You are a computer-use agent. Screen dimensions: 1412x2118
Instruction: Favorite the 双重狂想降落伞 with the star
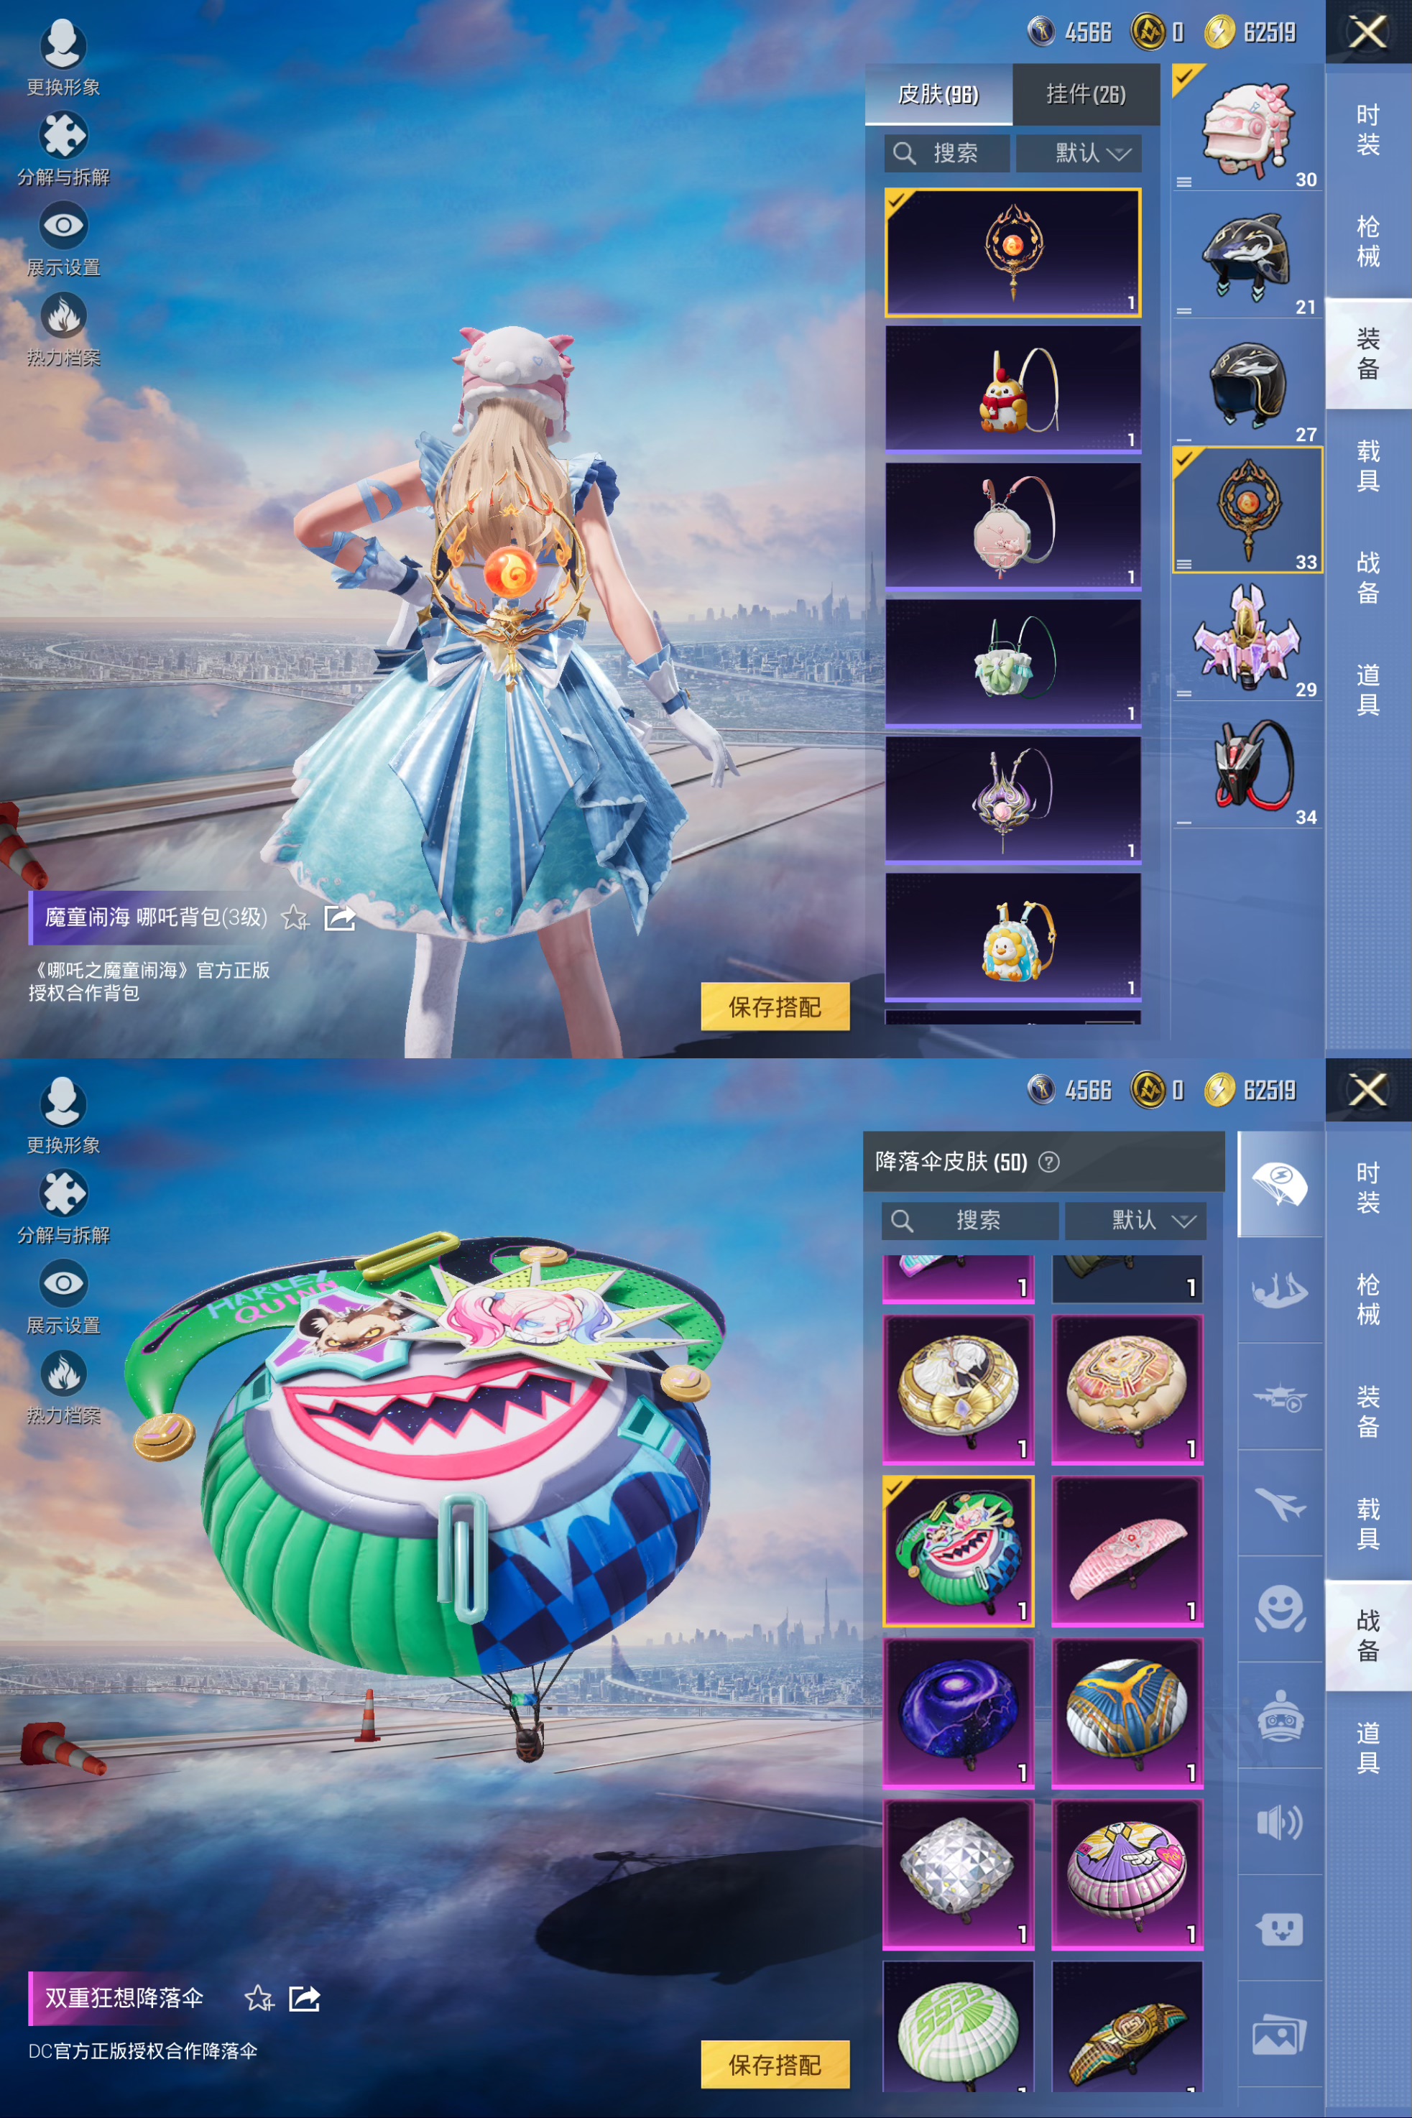[259, 1998]
